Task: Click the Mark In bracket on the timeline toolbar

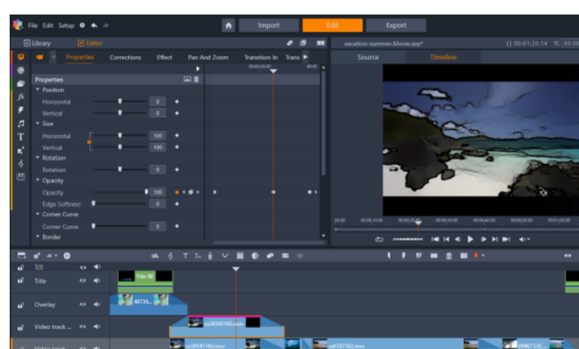Action: click(389, 255)
